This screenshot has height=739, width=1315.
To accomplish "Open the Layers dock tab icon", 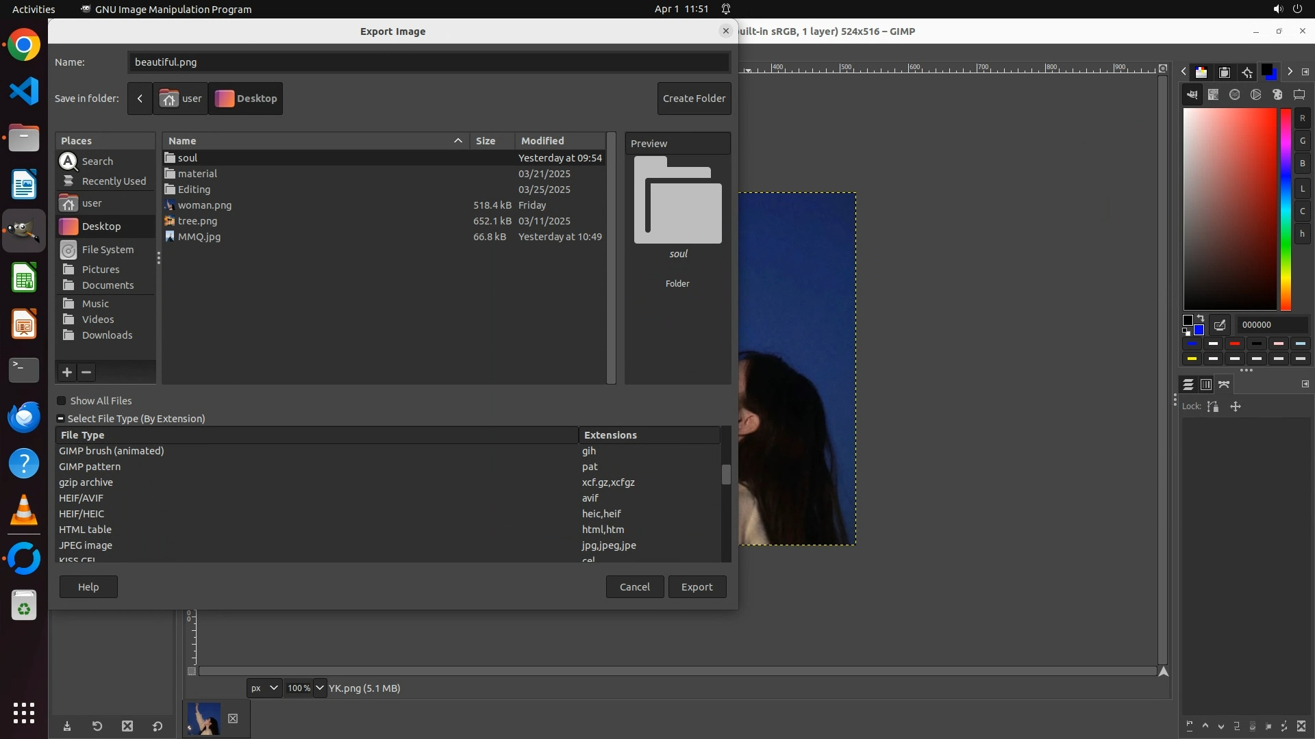I will (x=1188, y=385).
